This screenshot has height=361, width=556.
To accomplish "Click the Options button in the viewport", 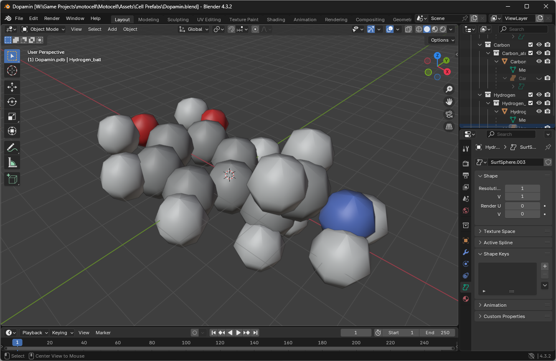I will (x=442, y=40).
